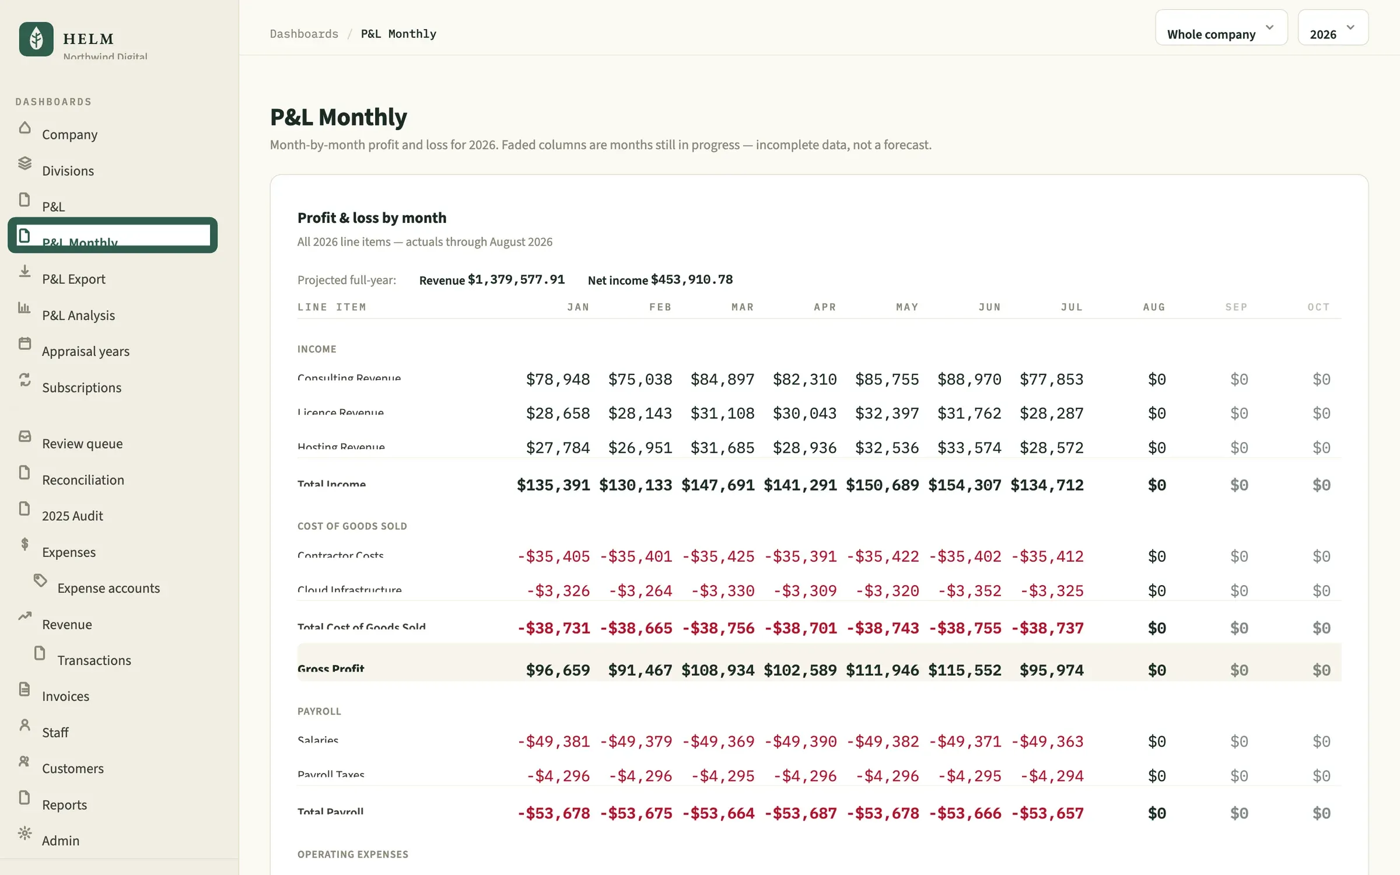Click Total Income June value $154,307

pos(965,485)
